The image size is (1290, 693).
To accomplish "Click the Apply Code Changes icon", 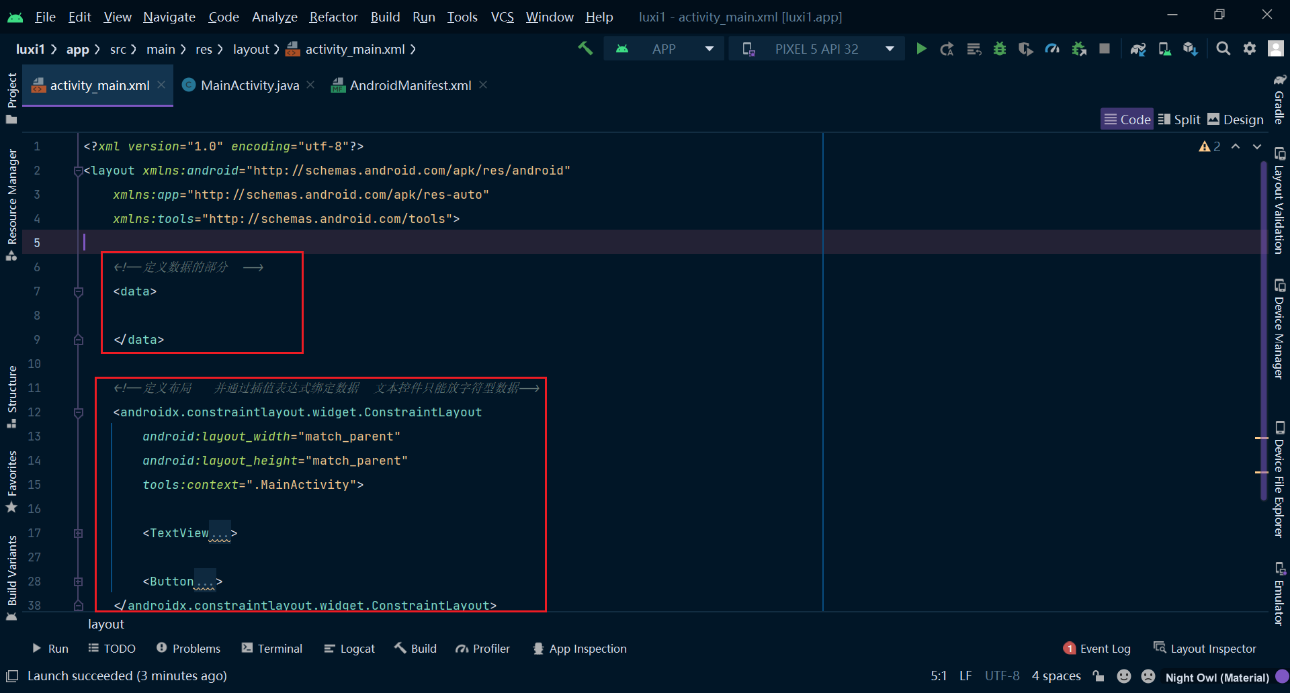I will coord(974,48).
